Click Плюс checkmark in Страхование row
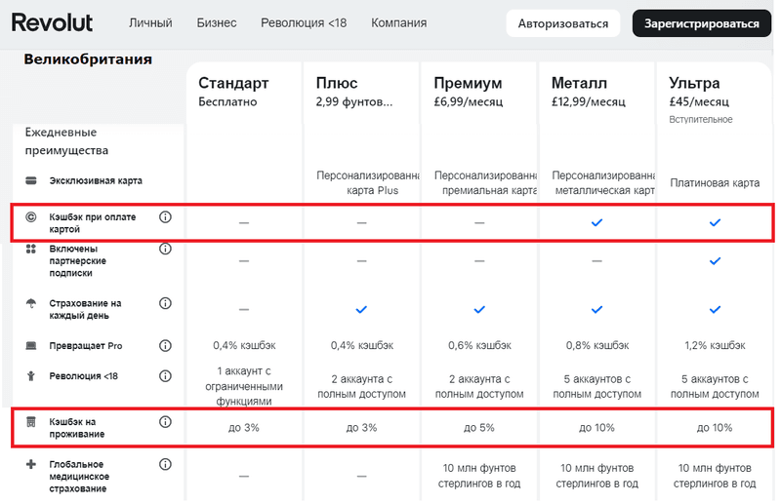Screen dimensions: 781x504 (x=361, y=309)
